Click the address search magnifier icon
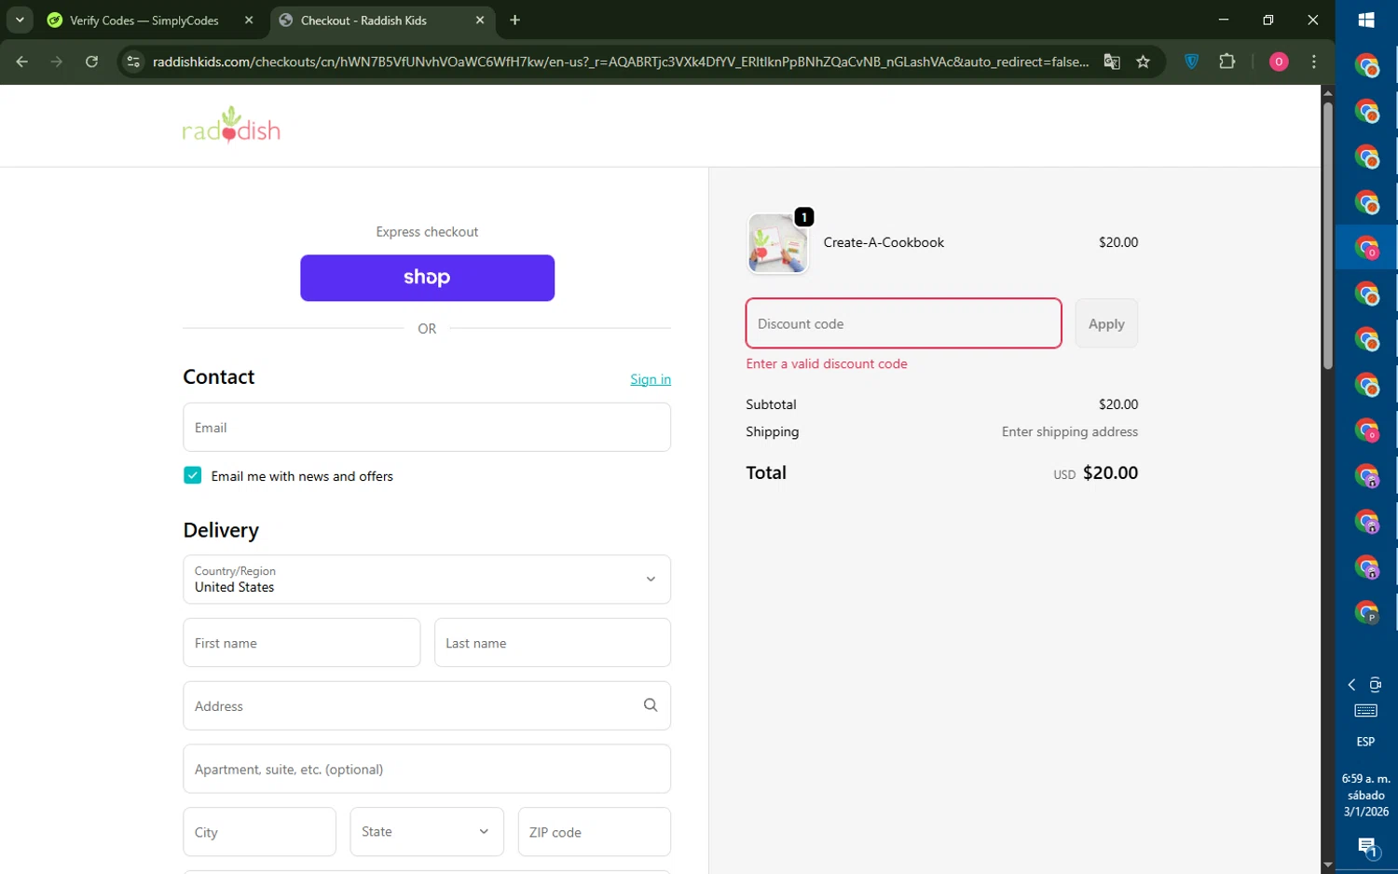Image resolution: width=1398 pixels, height=874 pixels. click(x=651, y=705)
